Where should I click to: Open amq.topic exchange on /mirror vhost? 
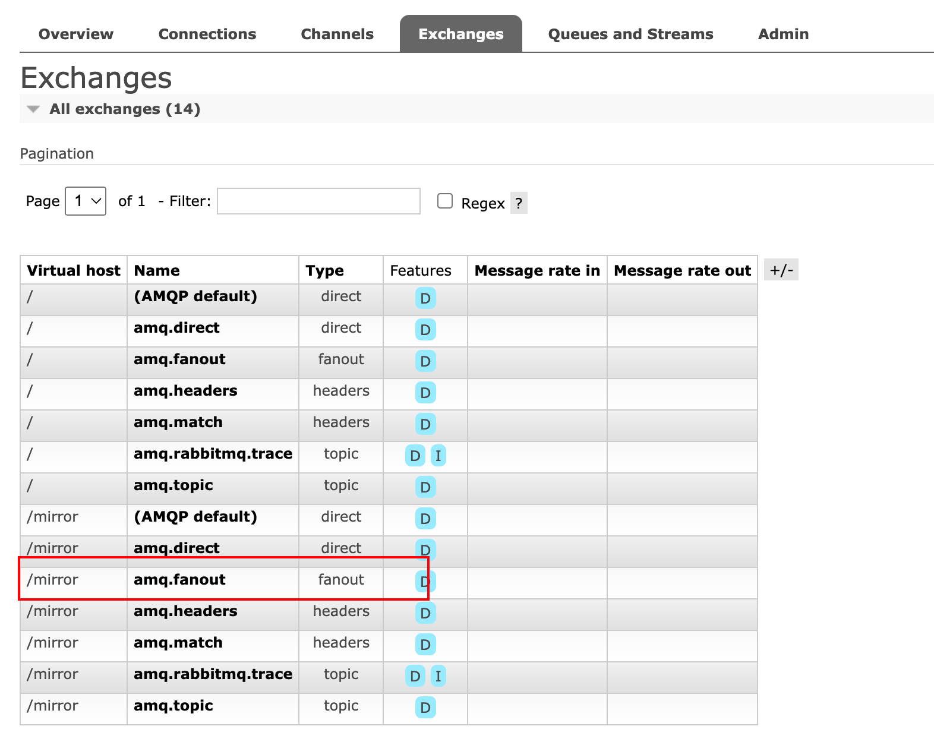click(x=173, y=706)
